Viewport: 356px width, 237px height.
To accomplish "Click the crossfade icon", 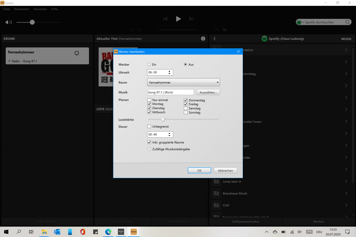I will click(x=217, y=30).
